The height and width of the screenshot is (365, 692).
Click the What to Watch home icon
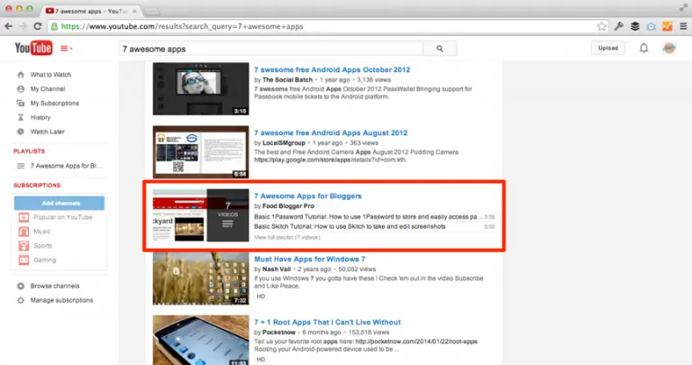[21, 75]
